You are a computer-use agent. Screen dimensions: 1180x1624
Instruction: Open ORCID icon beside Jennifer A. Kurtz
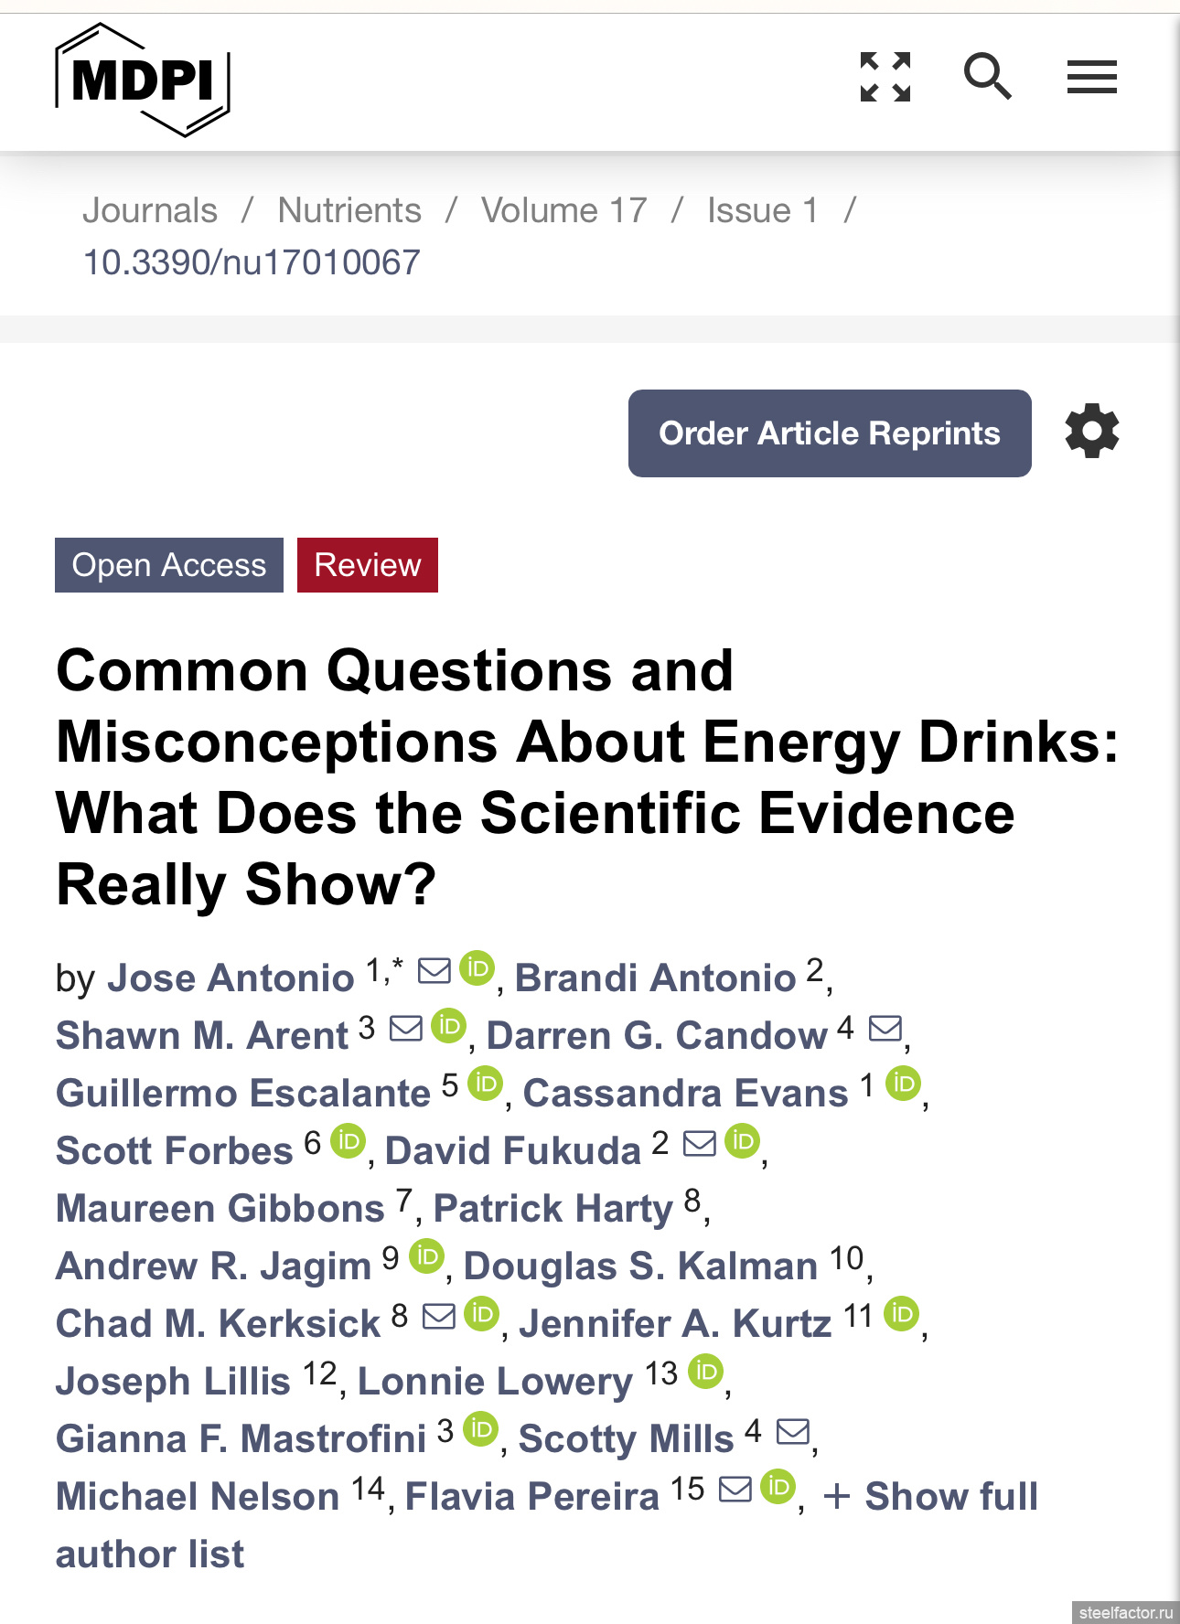(x=902, y=1314)
